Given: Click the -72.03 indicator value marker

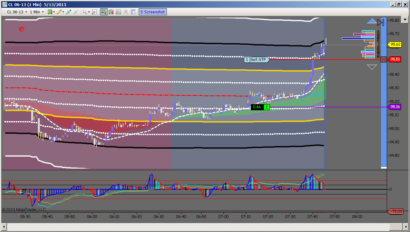Looking at the screenshot, I should (x=395, y=211).
